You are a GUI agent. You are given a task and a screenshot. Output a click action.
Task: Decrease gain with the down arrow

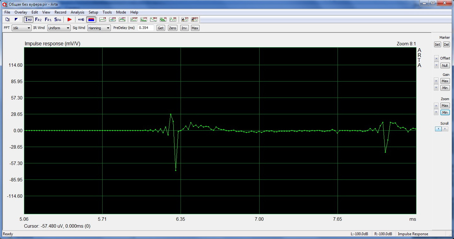[x=436, y=88]
